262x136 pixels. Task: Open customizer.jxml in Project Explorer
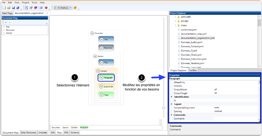[x=189, y=29]
